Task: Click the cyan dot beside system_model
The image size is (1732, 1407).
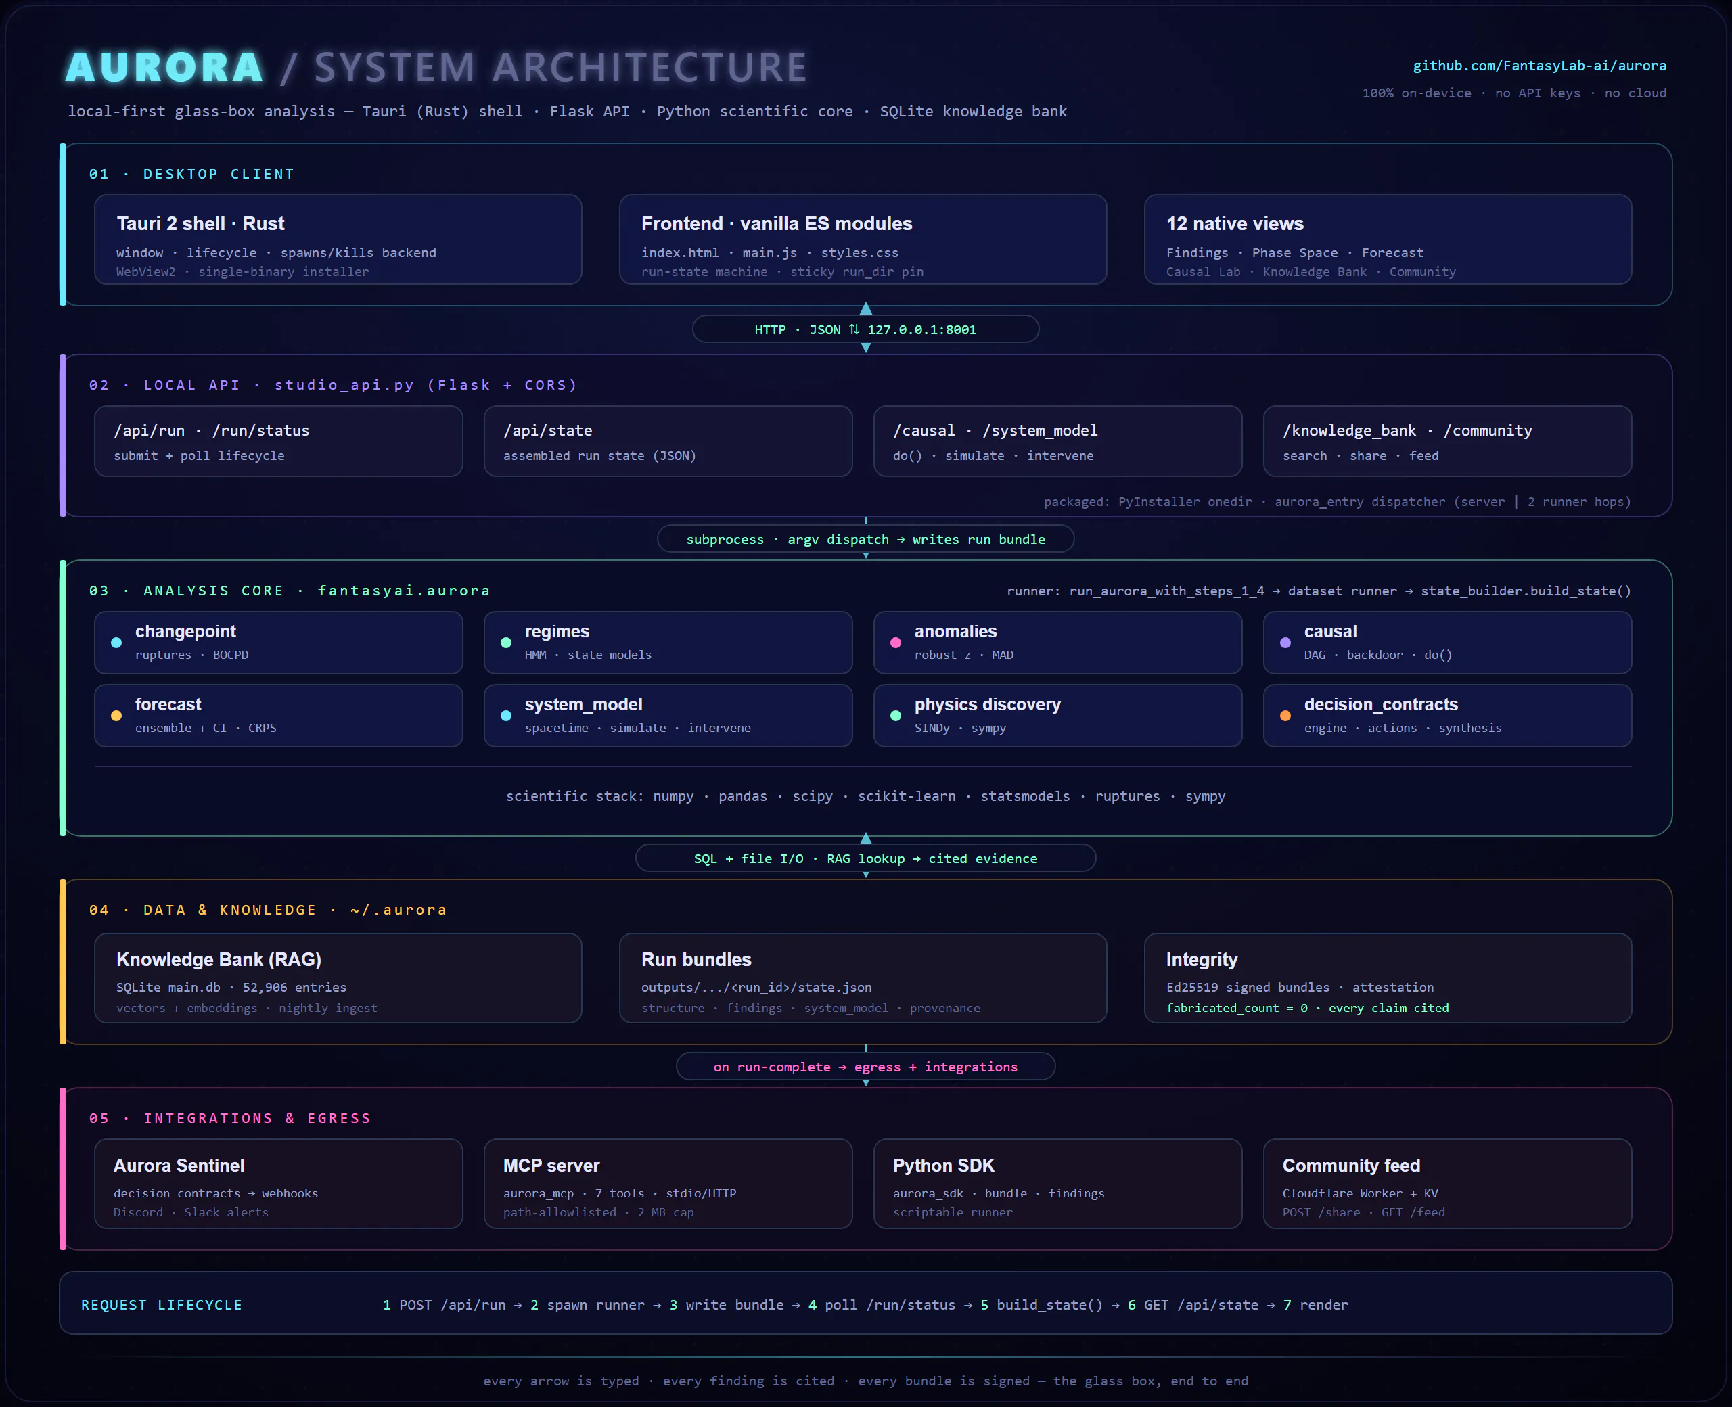Action: pos(506,716)
